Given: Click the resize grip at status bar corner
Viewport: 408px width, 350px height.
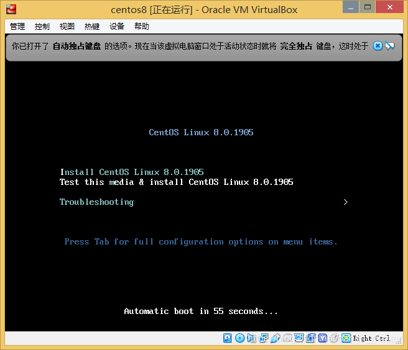Looking at the screenshot, I should 399,341.
